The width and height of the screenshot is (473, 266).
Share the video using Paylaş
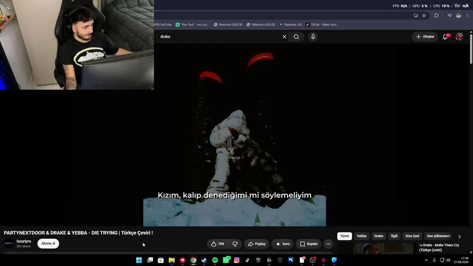(256, 244)
